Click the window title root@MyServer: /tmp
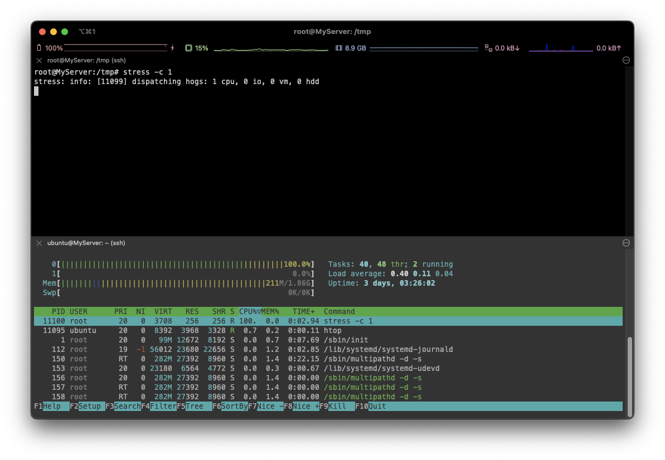This screenshot has height=460, width=665. (332, 31)
